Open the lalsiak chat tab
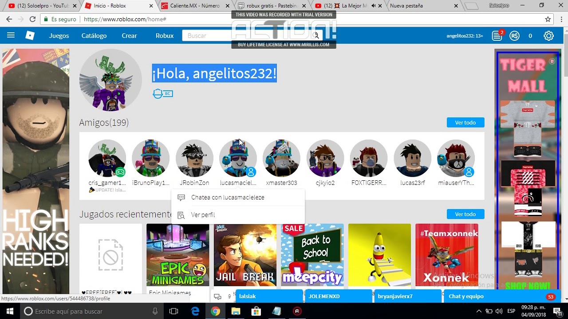This screenshot has height=319, width=568. coord(269,296)
